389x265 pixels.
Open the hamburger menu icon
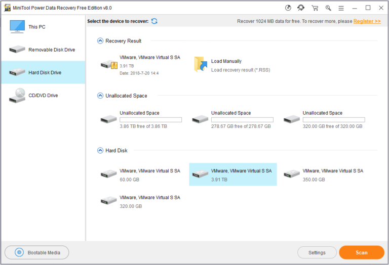341,8
